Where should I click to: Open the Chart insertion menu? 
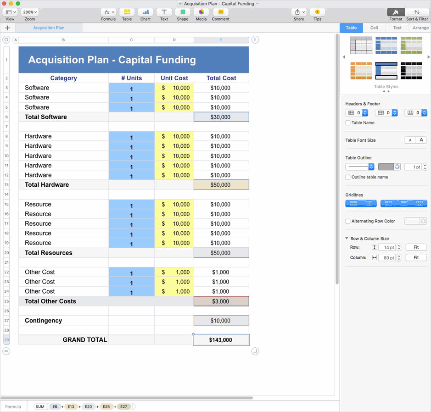tap(145, 12)
